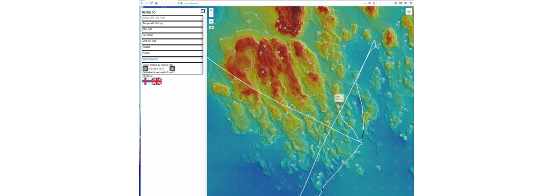Select the Faroese flag language
The width and height of the screenshot is (553, 196).
(x=147, y=81)
